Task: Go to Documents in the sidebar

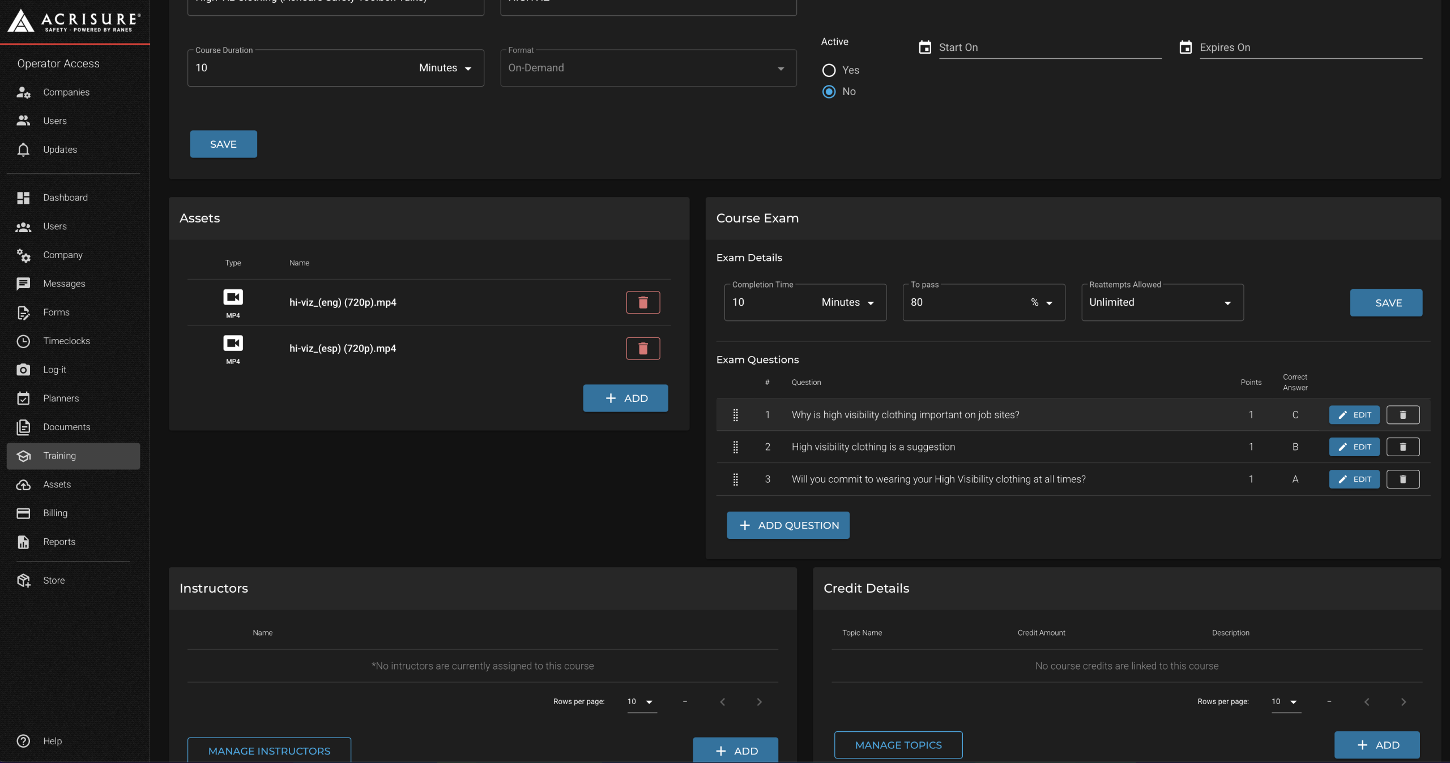Action: 66,427
